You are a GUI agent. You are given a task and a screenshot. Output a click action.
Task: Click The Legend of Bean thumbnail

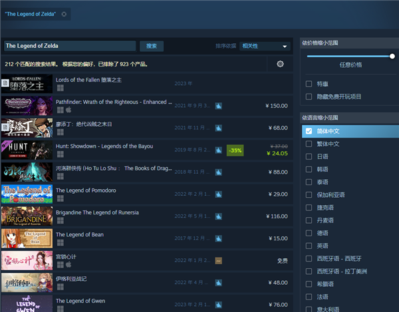(x=27, y=238)
